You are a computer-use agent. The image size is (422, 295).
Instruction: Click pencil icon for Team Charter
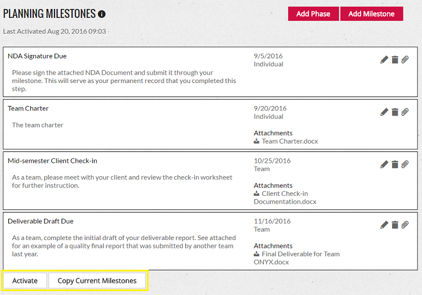(384, 112)
